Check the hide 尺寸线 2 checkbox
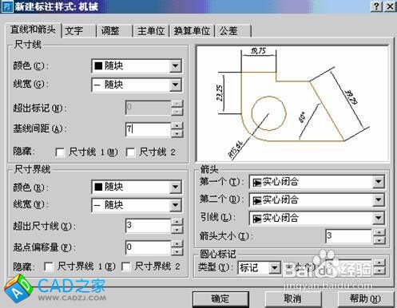This screenshot has height=308, width=397. click(x=130, y=152)
